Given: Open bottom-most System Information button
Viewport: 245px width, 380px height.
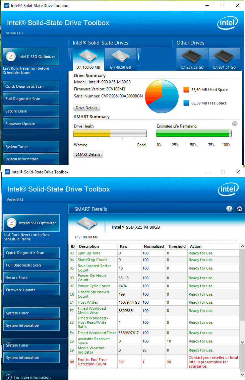Looking at the screenshot, I should click(32, 358).
